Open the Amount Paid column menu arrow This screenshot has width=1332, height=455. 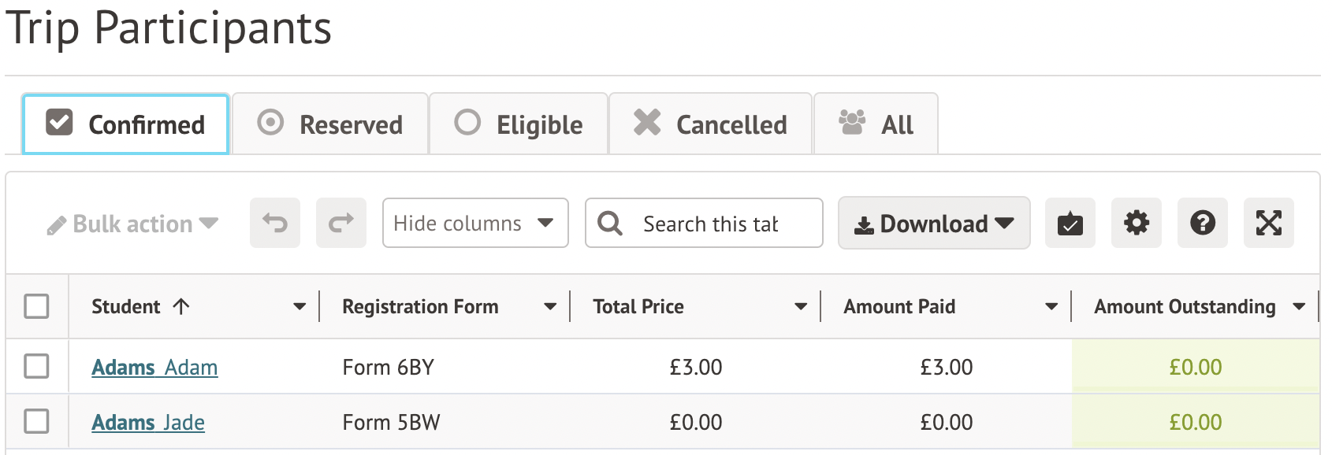[1051, 306]
